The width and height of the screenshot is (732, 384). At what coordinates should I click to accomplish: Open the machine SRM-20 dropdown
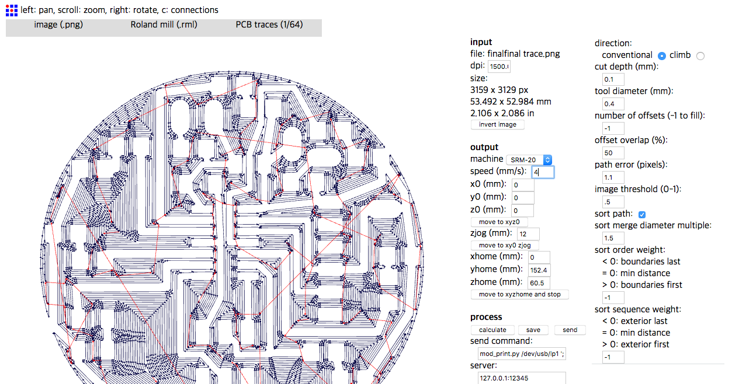pos(529,159)
